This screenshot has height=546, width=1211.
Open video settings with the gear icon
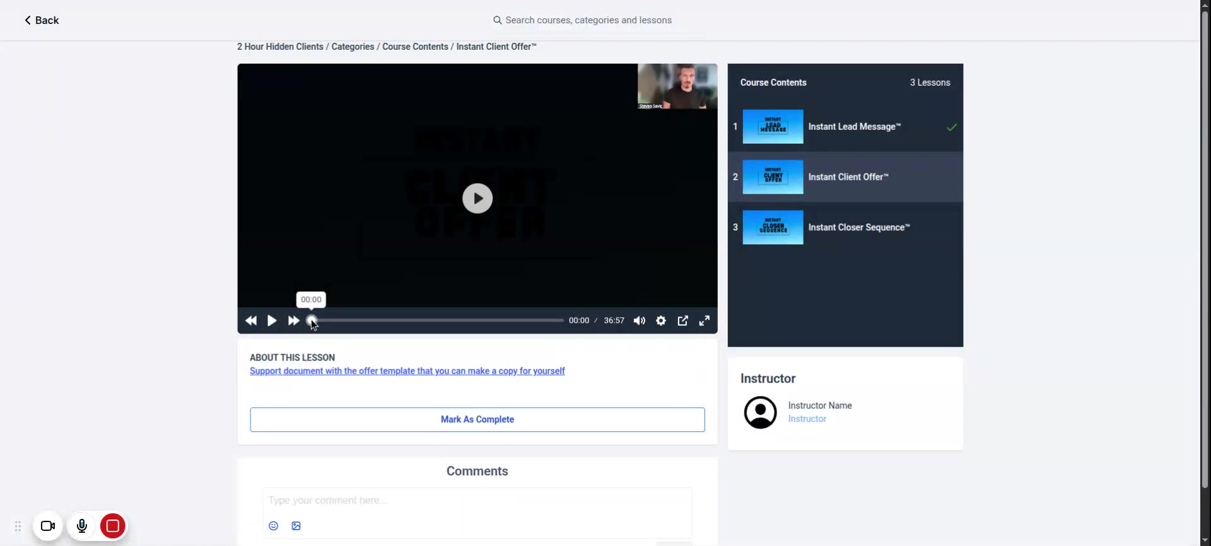point(661,321)
